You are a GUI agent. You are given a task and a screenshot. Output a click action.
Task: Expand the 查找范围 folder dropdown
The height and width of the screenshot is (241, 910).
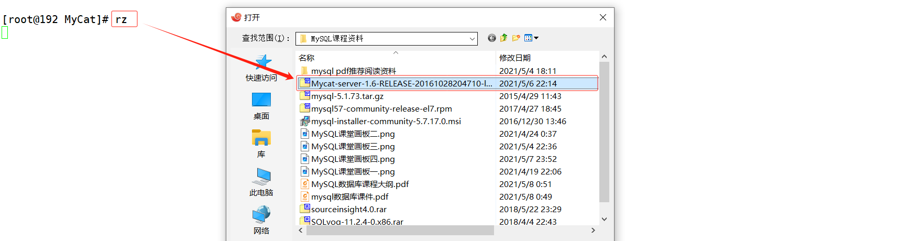tap(472, 39)
